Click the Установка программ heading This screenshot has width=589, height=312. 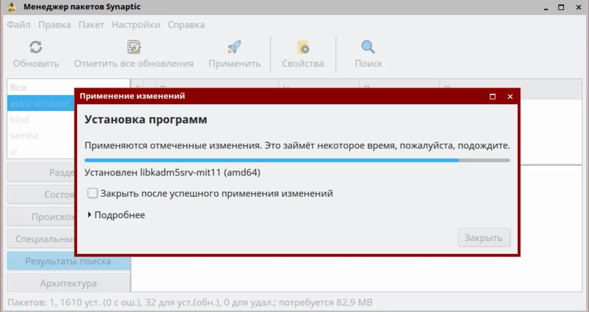click(x=146, y=120)
